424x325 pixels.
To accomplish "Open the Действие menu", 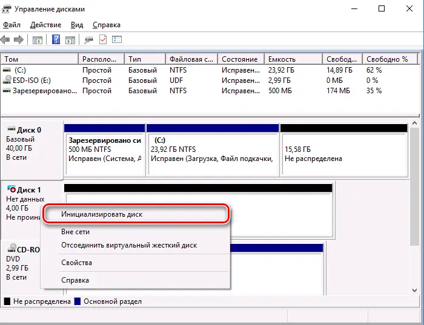I will (45, 25).
